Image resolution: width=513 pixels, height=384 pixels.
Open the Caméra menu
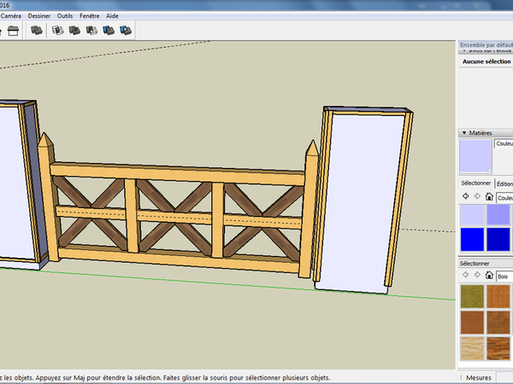[11, 15]
